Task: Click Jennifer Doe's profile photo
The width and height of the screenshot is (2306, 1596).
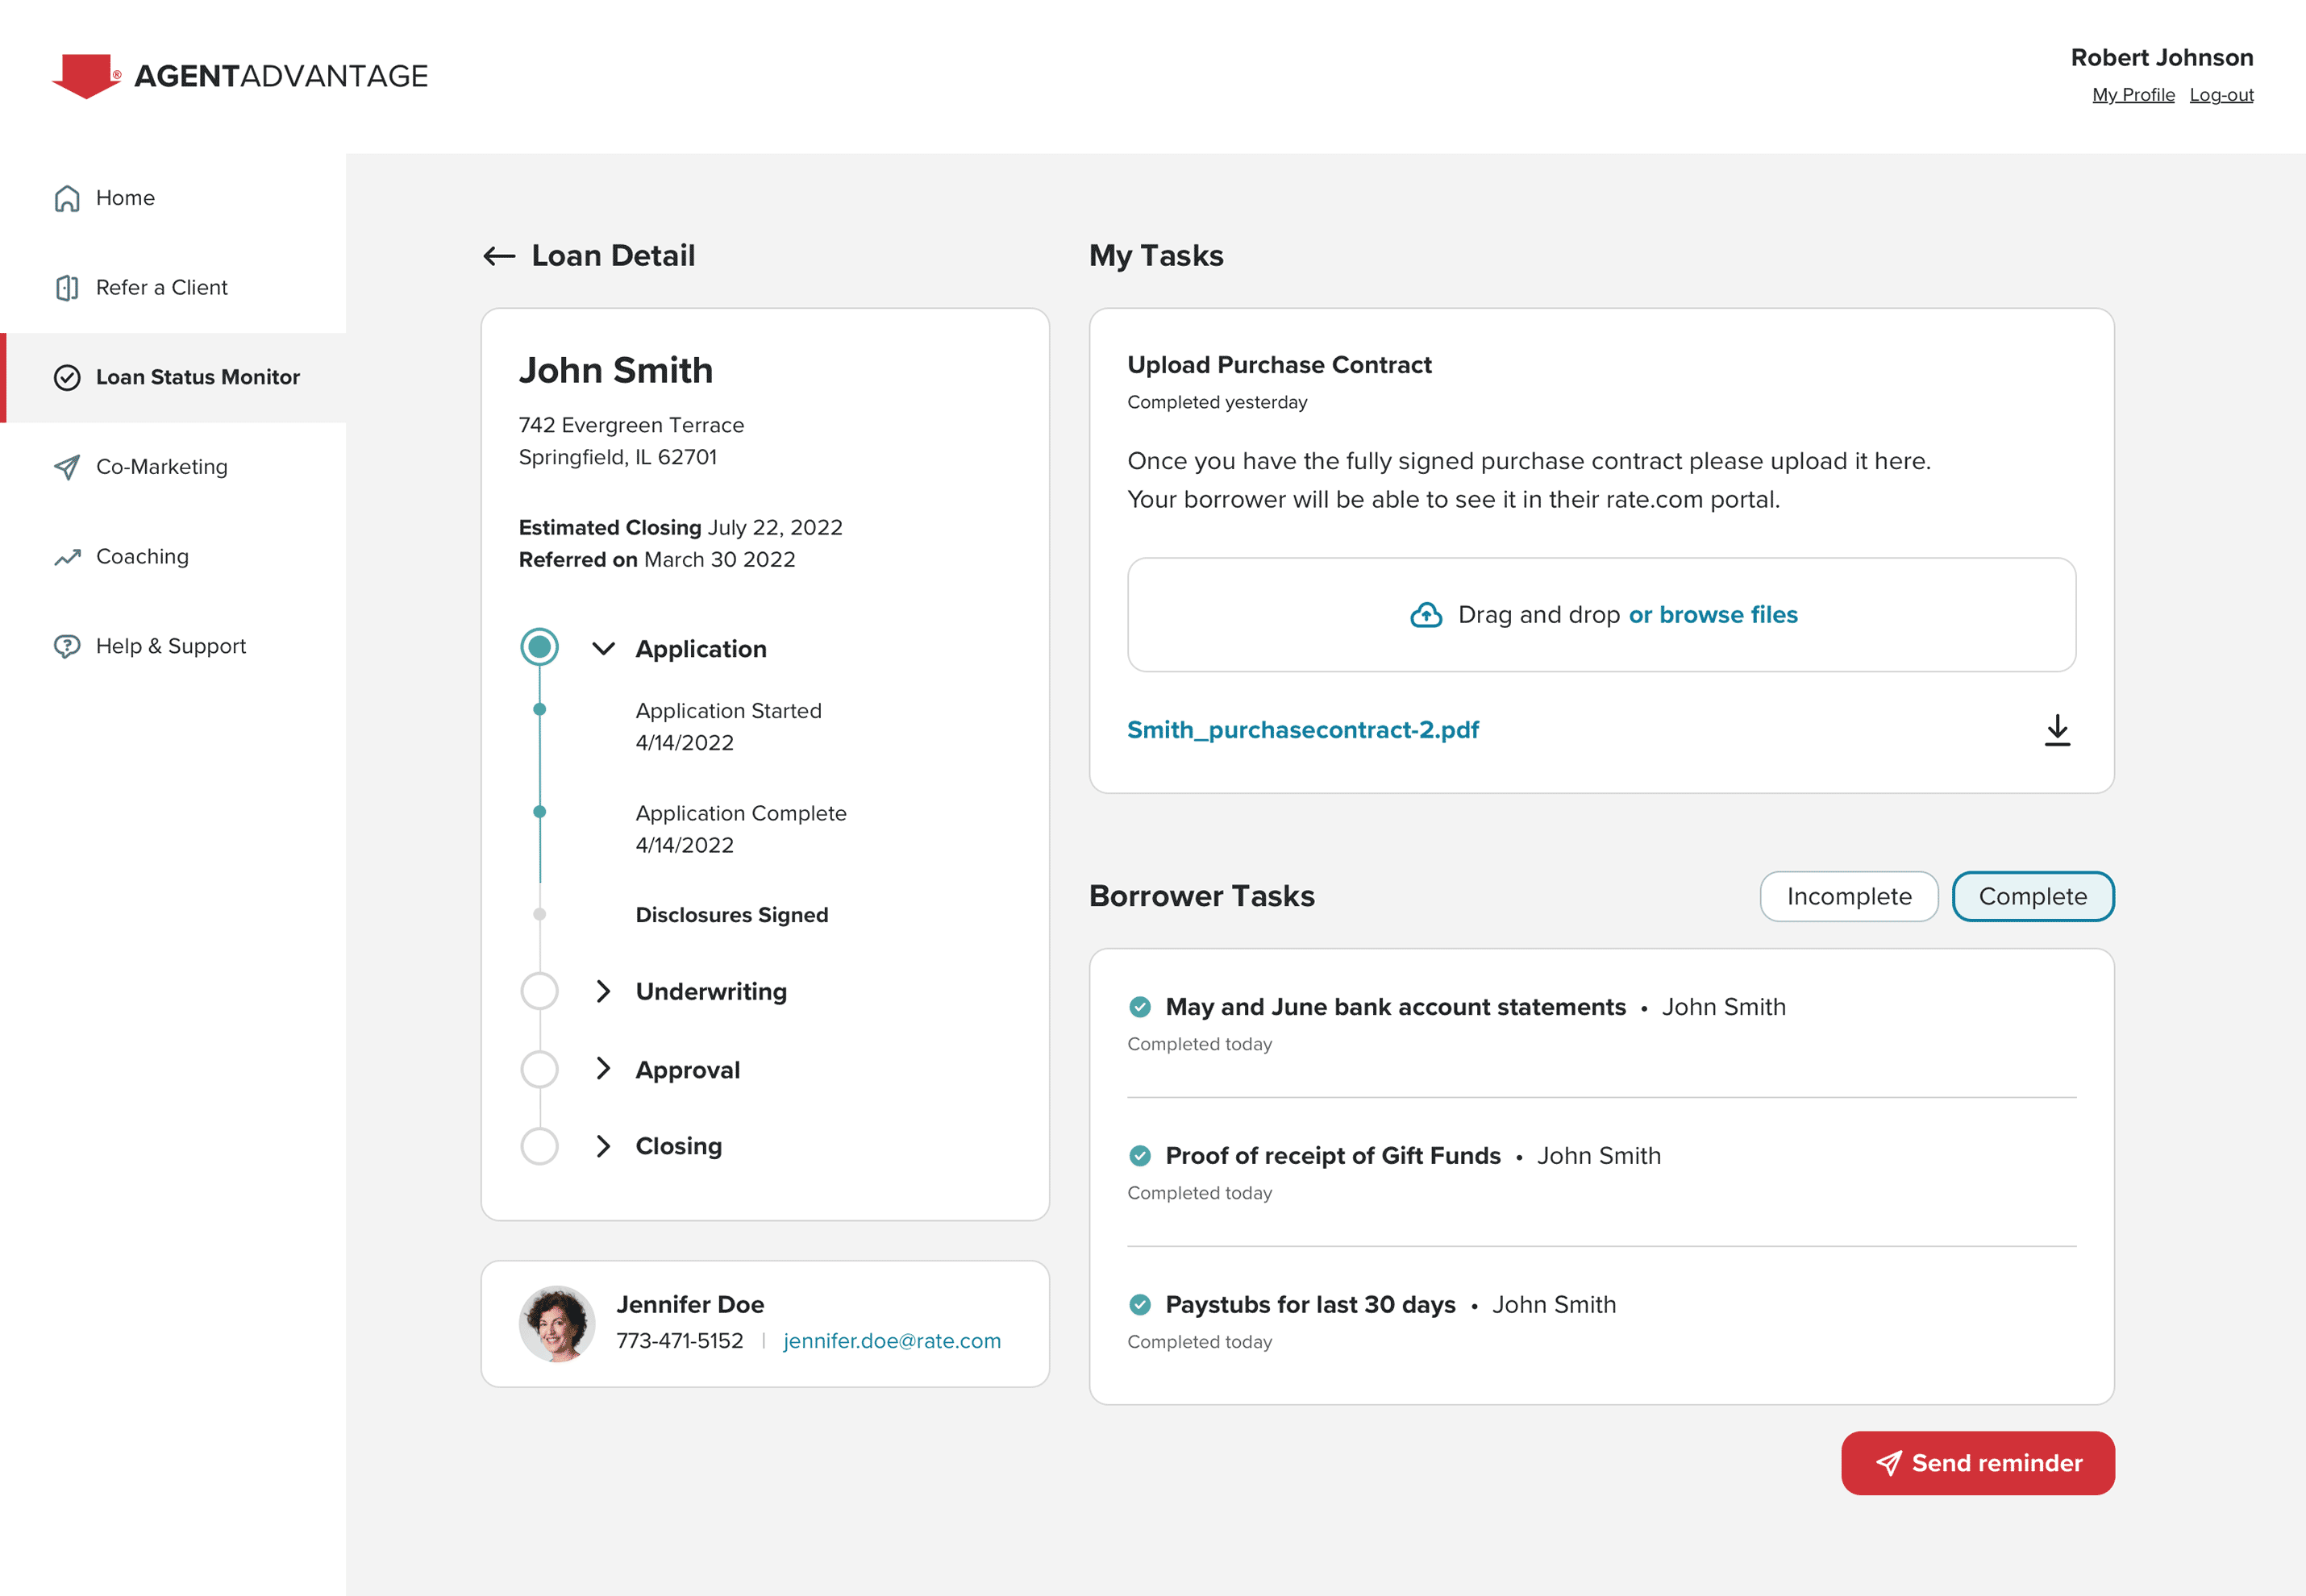Action: tap(557, 1324)
